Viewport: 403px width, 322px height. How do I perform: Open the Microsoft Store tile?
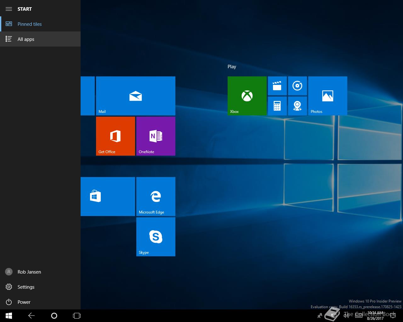(108, 197)
